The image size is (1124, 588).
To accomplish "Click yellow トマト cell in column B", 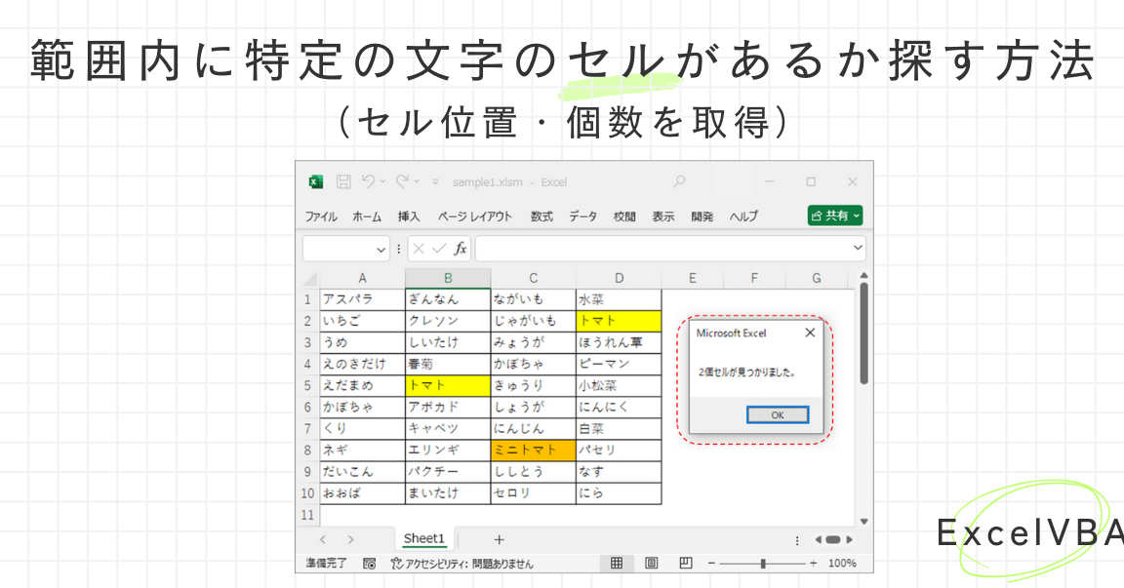I will [x=448, y=385].
